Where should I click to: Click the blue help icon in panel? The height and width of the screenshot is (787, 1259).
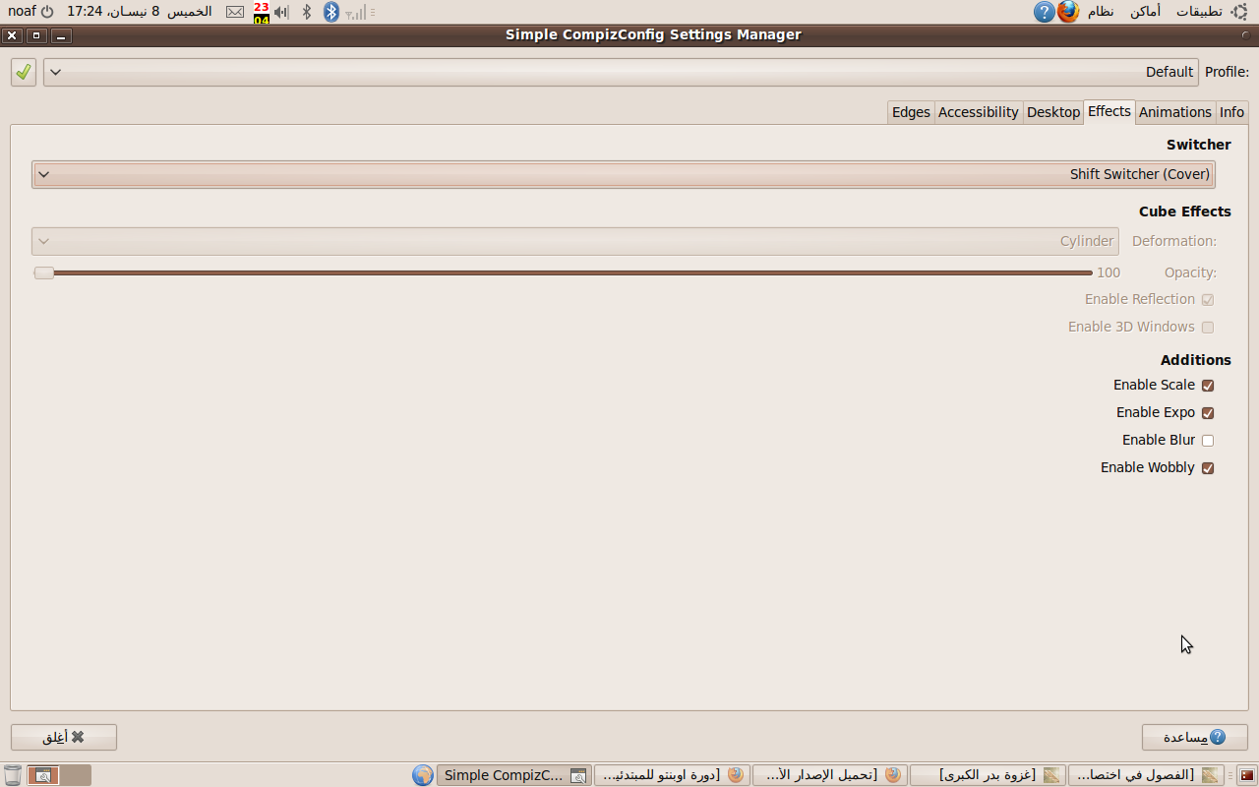[1045, 12]
